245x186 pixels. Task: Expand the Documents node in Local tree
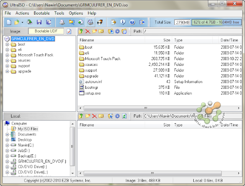(7, 134)
